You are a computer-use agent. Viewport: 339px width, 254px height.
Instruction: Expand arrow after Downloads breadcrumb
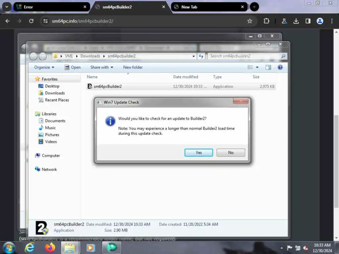pos(104,56)
